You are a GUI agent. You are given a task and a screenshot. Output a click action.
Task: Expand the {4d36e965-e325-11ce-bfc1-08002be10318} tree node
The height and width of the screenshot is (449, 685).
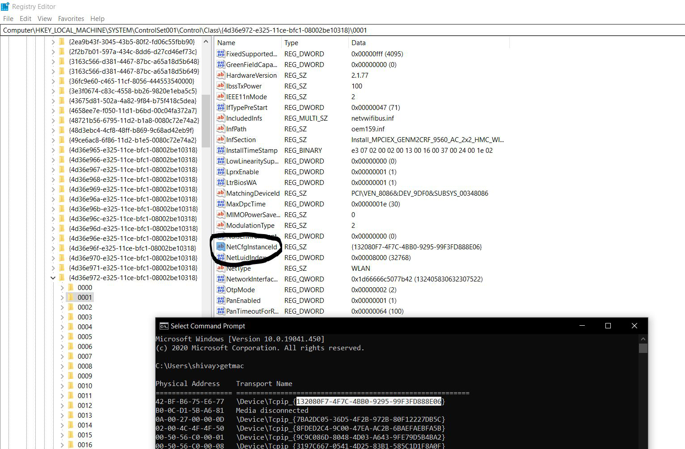tap(53, 150)
